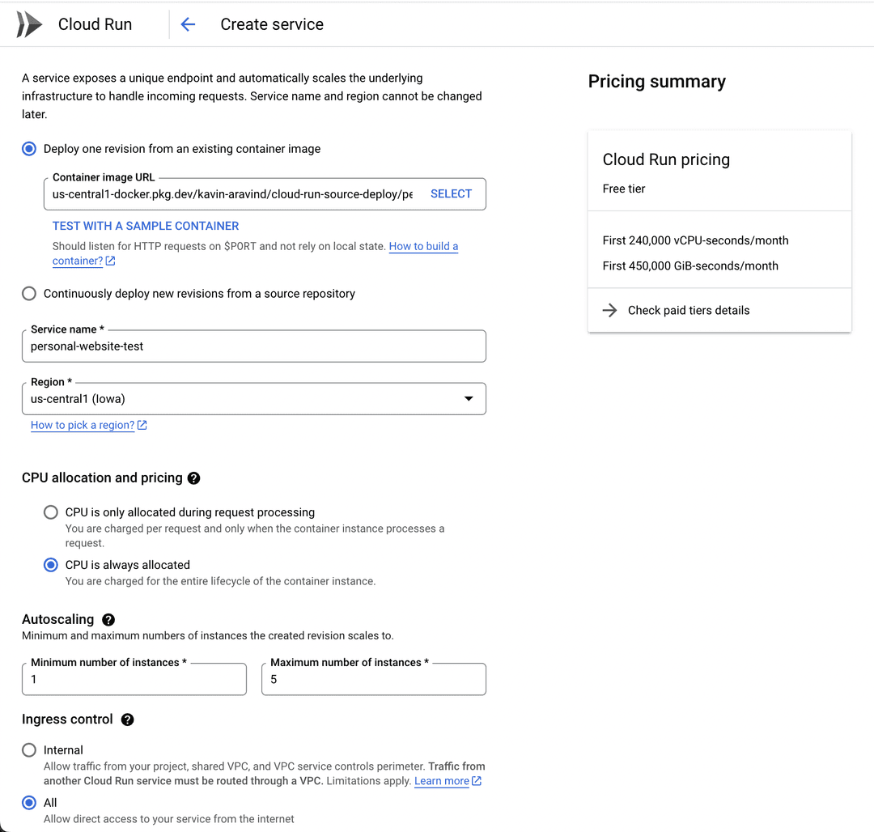Image resolution: width=874 pixels, height=832 pixels.
Task: Click external icon beside How to pick a region
Action: [142, 425]
